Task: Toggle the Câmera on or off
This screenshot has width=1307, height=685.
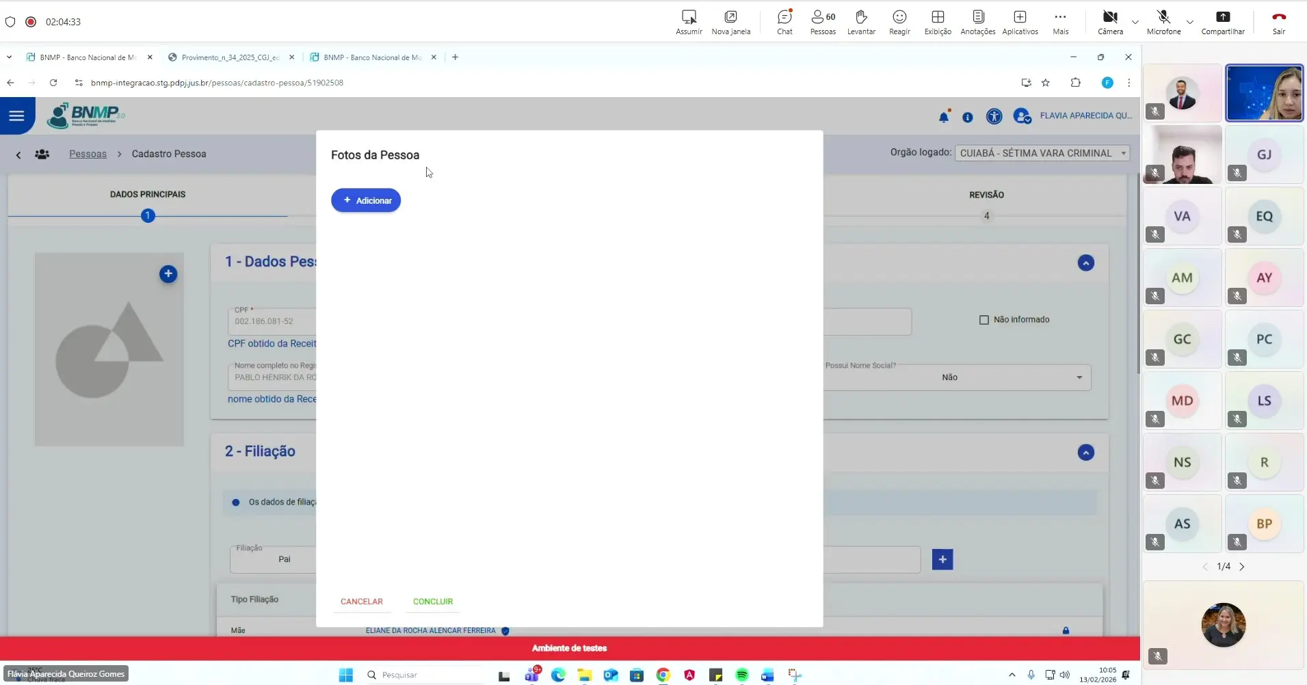Action: 1110,21
